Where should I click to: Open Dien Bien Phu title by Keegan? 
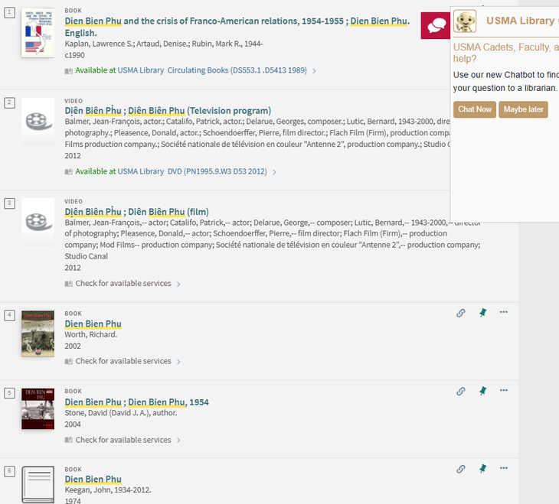93,480
